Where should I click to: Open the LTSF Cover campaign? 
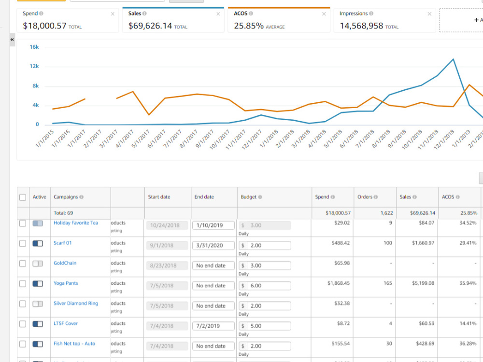(x=66, y=323)
